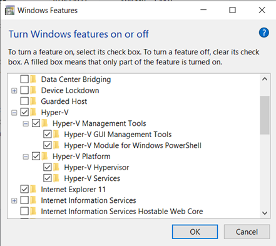Select Hyper-V GUI Management Tools label

[118, 135]
